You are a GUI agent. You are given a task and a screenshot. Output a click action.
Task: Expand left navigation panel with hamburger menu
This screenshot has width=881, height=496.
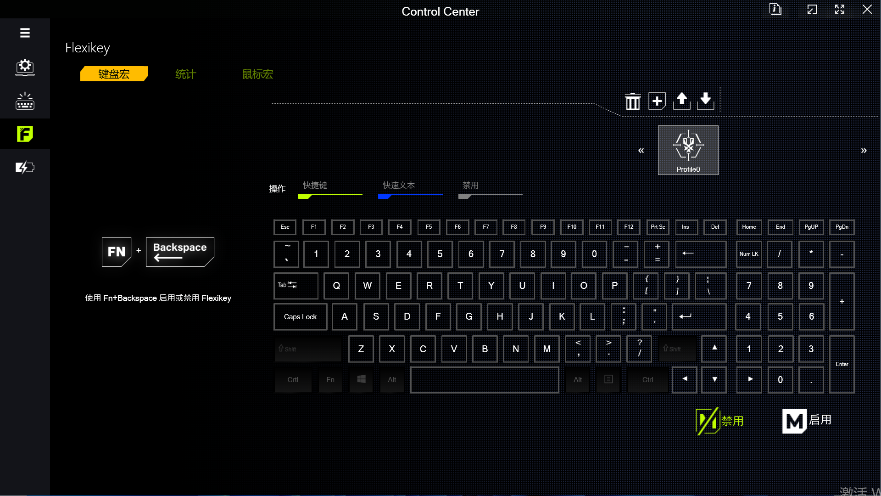point(25,33)
